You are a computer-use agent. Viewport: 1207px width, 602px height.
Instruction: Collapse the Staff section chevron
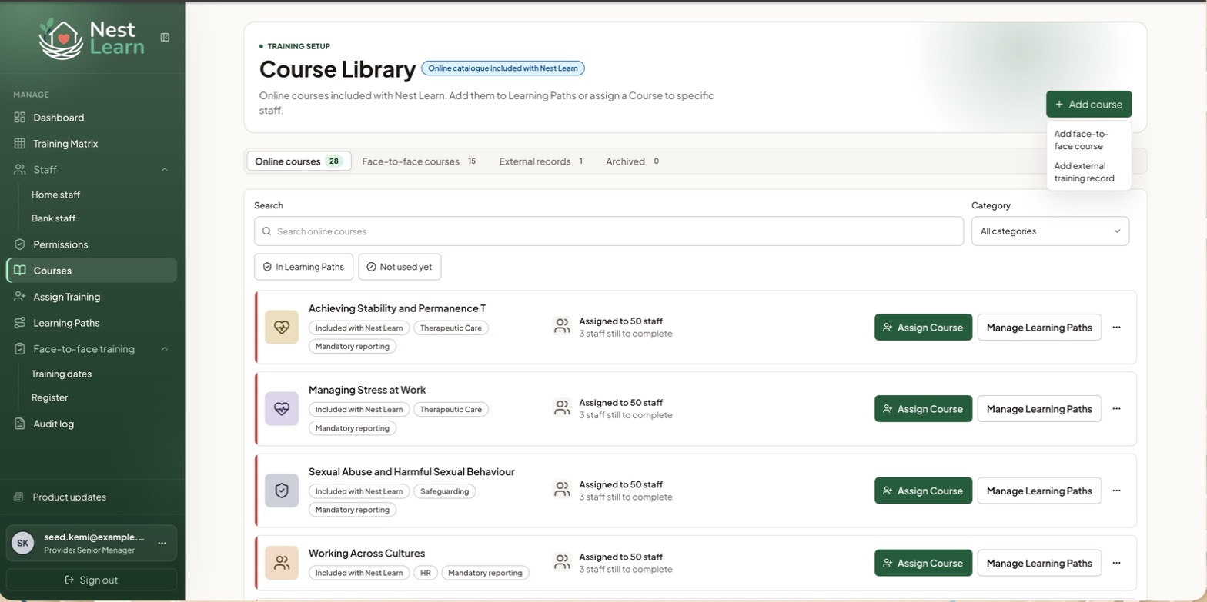(165, 169)
